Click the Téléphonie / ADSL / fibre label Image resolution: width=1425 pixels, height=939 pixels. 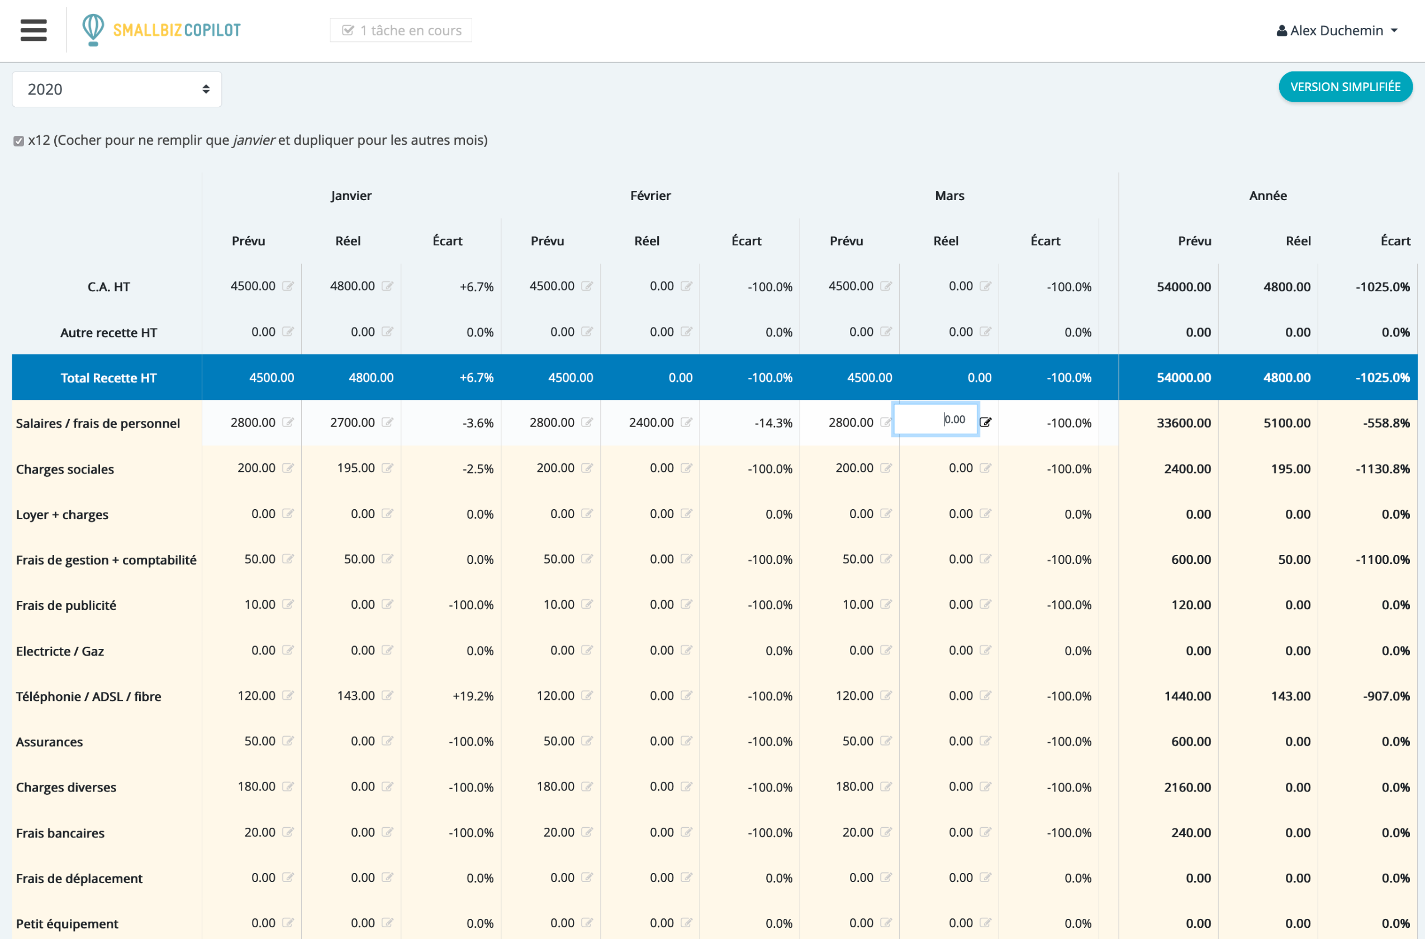pos(89,696)
